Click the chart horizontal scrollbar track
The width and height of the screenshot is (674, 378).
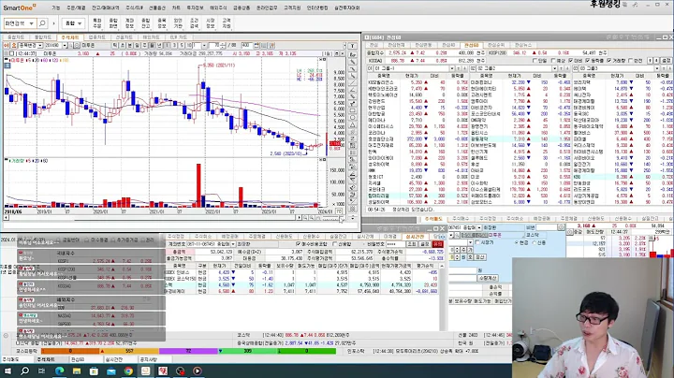click(x=151, y=218)
